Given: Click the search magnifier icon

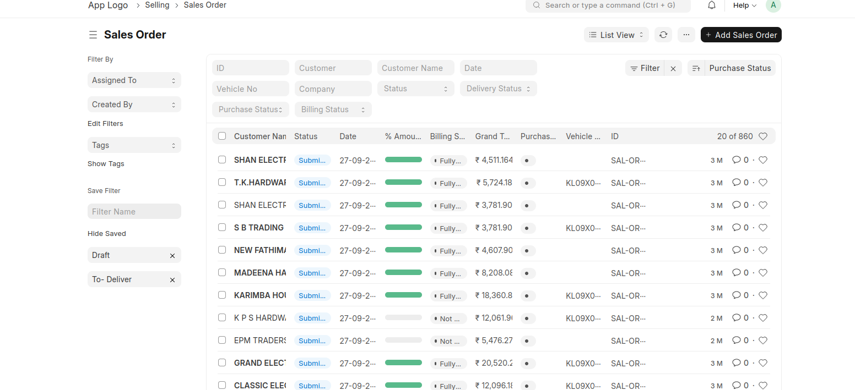Looking at the screenshot, I should (x=537, y=5).
